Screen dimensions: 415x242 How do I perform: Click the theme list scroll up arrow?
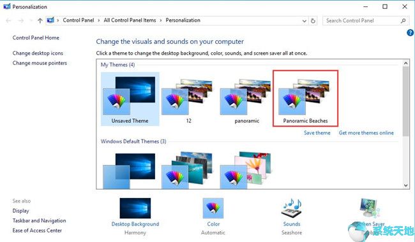pyautogui.click(x=405, y=63)
